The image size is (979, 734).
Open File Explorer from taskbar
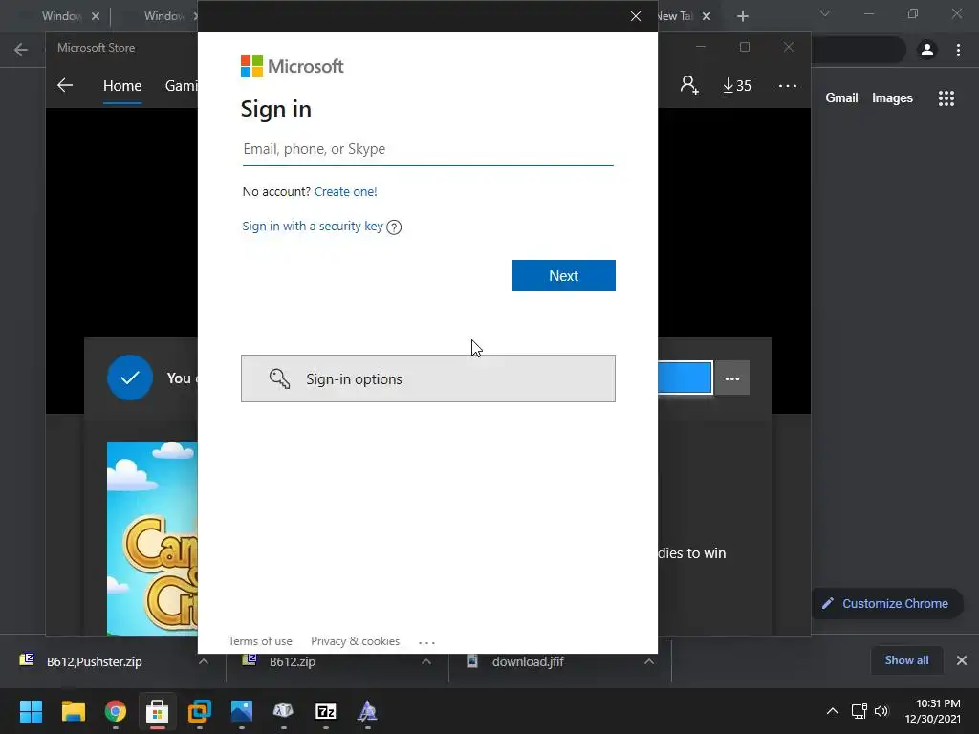73,711
